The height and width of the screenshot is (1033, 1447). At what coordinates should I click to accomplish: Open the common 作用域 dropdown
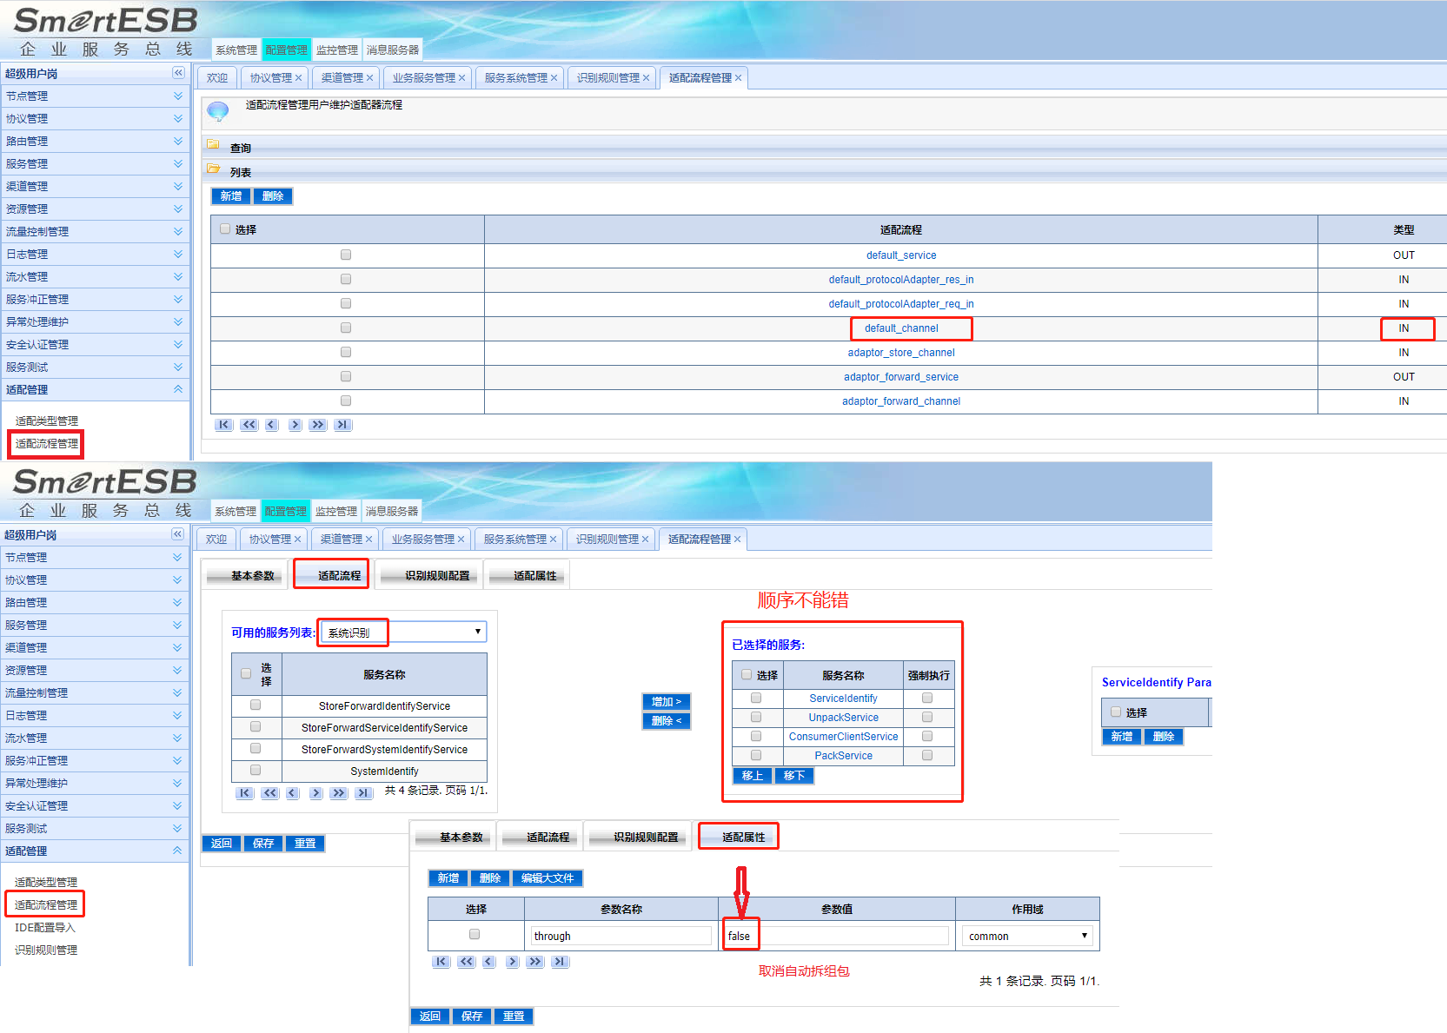pyautogui.click(x=1027, y=936)
